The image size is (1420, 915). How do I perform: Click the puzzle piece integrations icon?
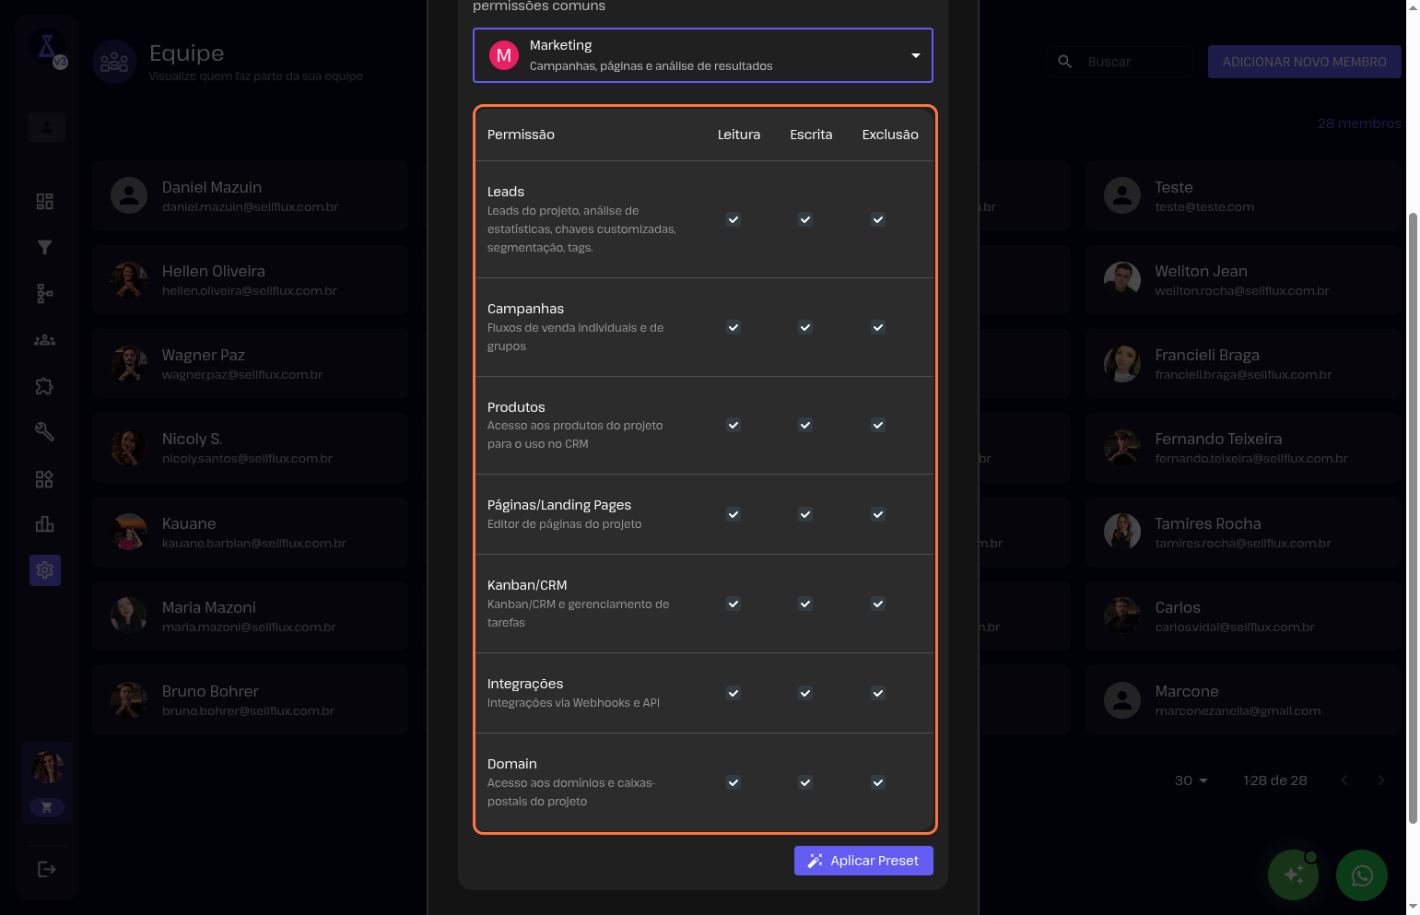[44, 386]
